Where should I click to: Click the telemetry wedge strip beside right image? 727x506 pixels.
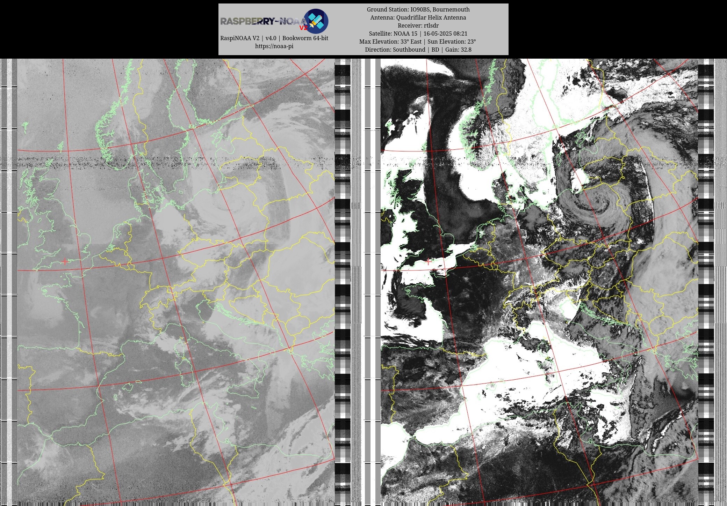pyautogui.click(x=706, y=282)
